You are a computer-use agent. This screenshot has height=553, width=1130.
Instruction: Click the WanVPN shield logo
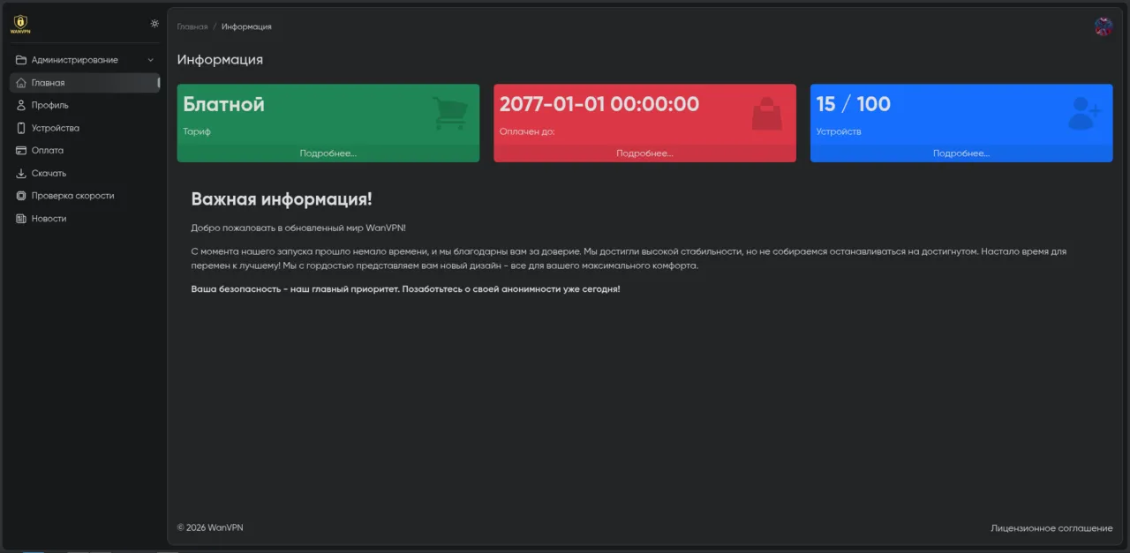click(20, 24)
